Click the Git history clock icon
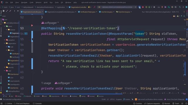This screenshot has width=188, height=105. [x=172, y=7]
